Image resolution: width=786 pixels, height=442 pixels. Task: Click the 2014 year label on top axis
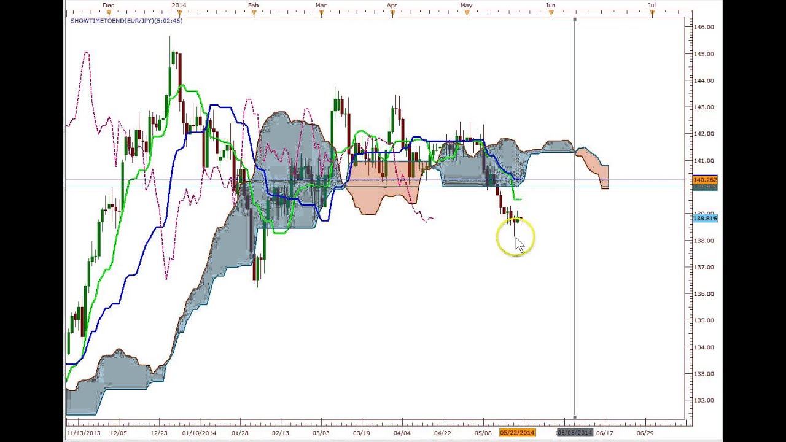pos(179,5)
